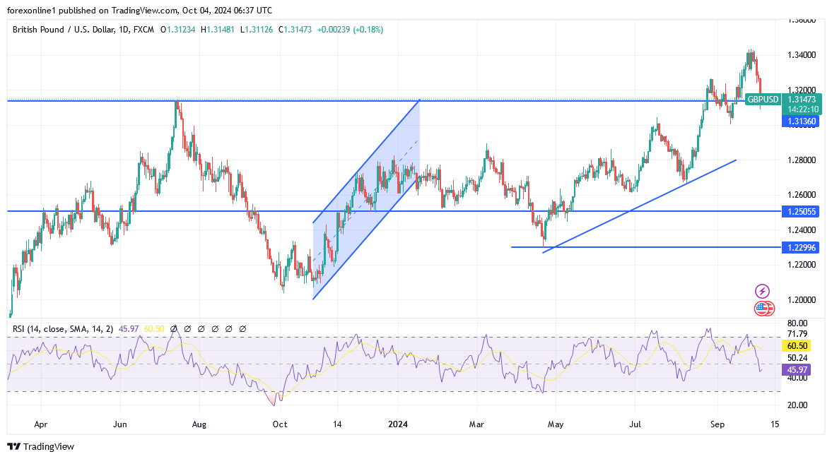Select the 1.22996 price level label

[801, 247]
